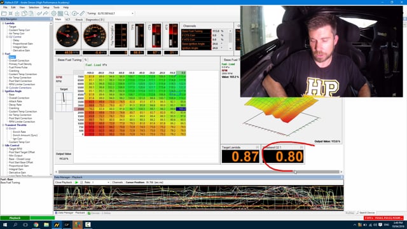Image resolution: width=407 pixels, height=229 pixels.
Task: Collapse the Ignition Angle tree node
Action: tap(3, 91)
